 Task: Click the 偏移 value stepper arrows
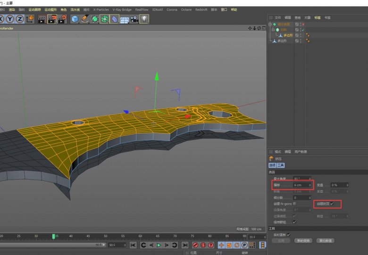tap(309, 185)
